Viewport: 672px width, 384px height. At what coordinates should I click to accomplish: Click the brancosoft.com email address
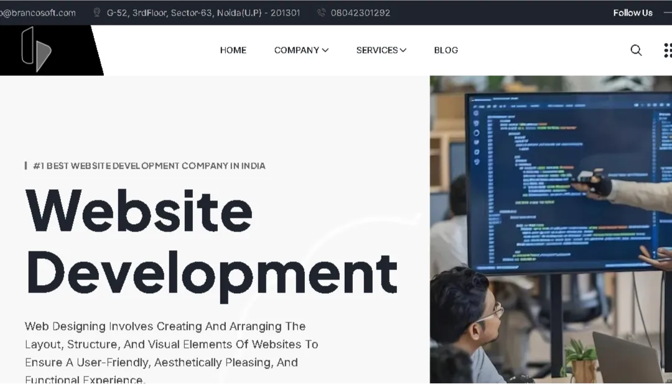point(37,12)
